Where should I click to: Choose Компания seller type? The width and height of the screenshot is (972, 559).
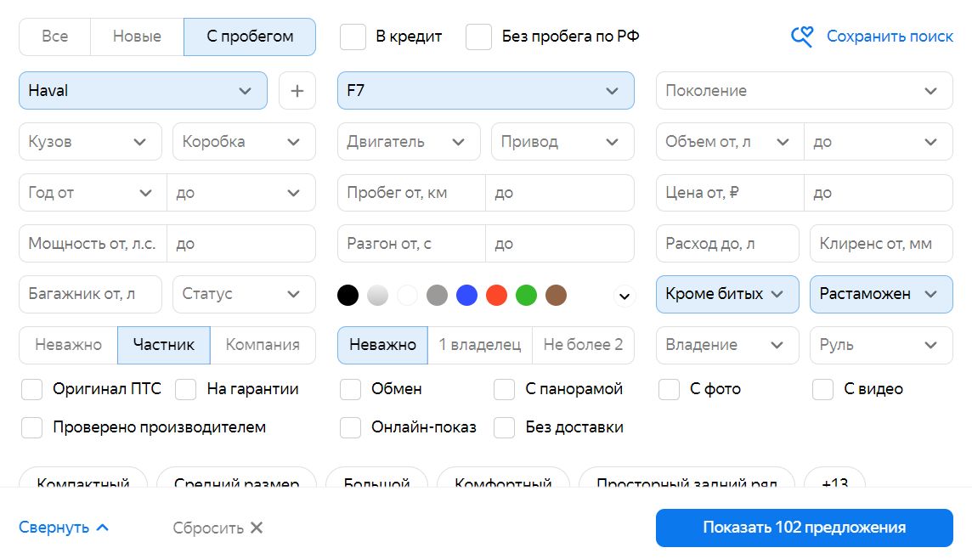263,345
